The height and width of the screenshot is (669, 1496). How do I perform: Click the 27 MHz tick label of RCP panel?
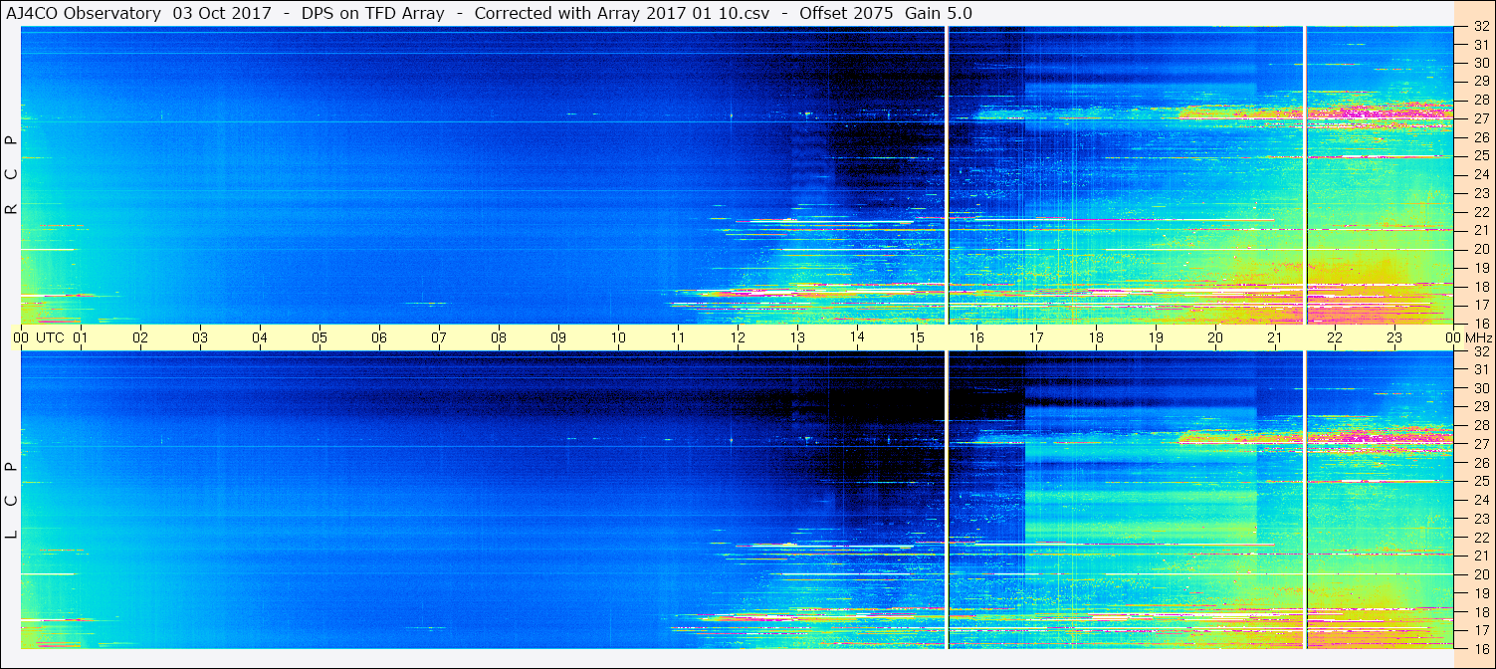[1480, 118]
